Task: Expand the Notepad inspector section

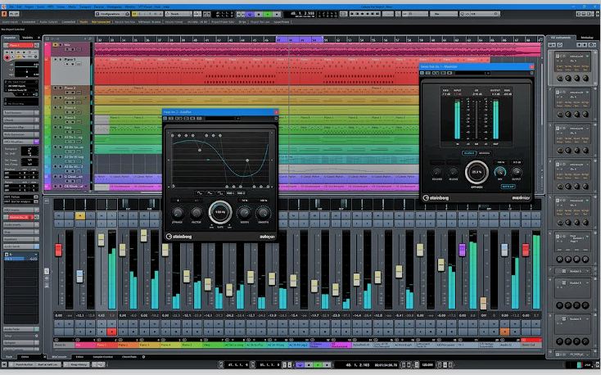Action: click(x=21, y=342)
